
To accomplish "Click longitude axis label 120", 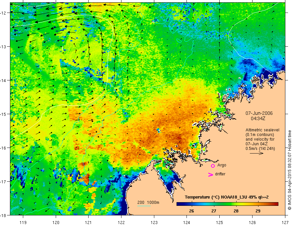I will click(56, 222).
